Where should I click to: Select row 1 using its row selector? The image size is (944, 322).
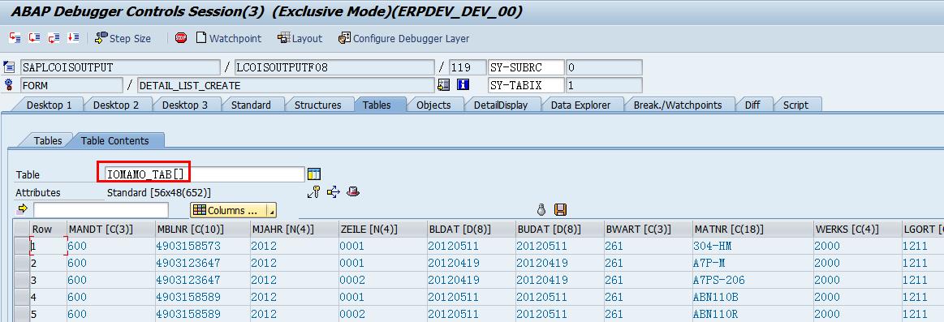[22, 247]
